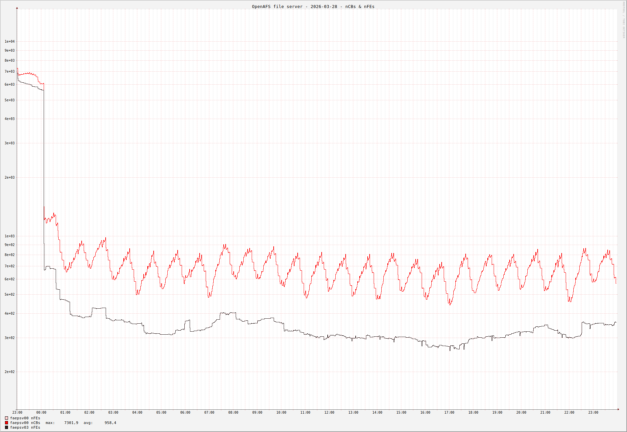Click the max value 7301,9
The width and height of the screenshot is (627, 432).
(x=71, y=423)
